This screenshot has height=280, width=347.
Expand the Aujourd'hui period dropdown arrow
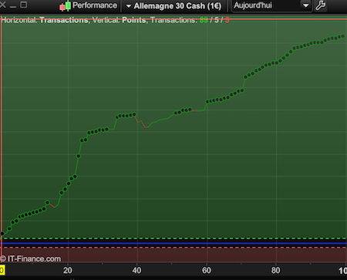[305, 5]
